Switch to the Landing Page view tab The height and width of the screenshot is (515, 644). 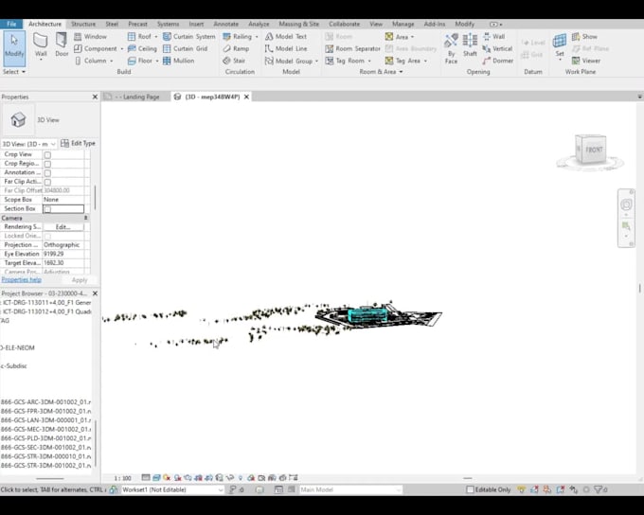click(x=136, y=97)
